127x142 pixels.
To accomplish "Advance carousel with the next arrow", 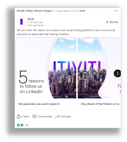I will coord(117,73).
